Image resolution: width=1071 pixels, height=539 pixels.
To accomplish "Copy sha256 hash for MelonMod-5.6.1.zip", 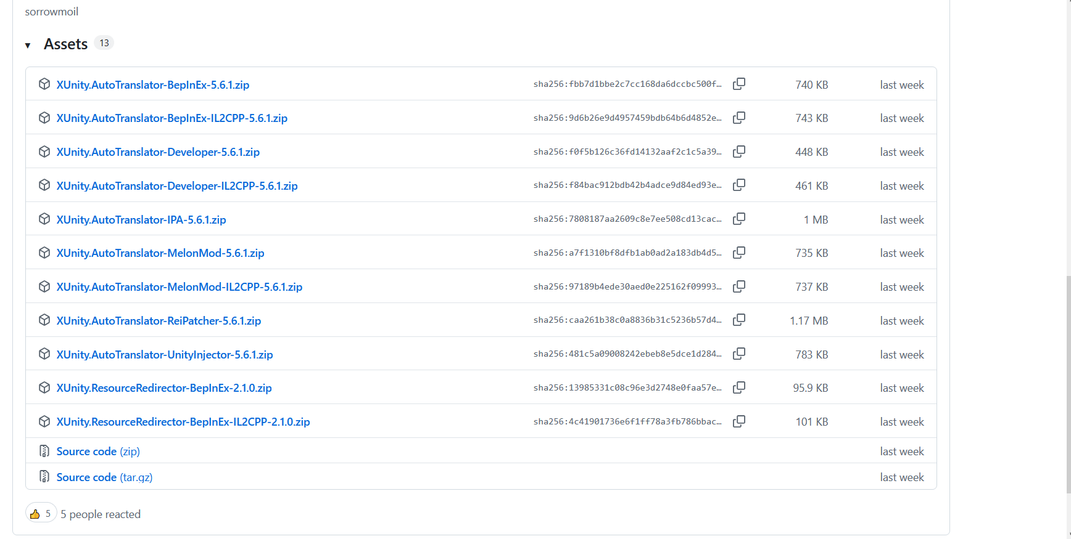I will 739,253.
